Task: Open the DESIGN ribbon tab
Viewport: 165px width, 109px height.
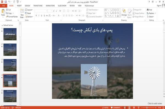Action: tap(27, 6)
